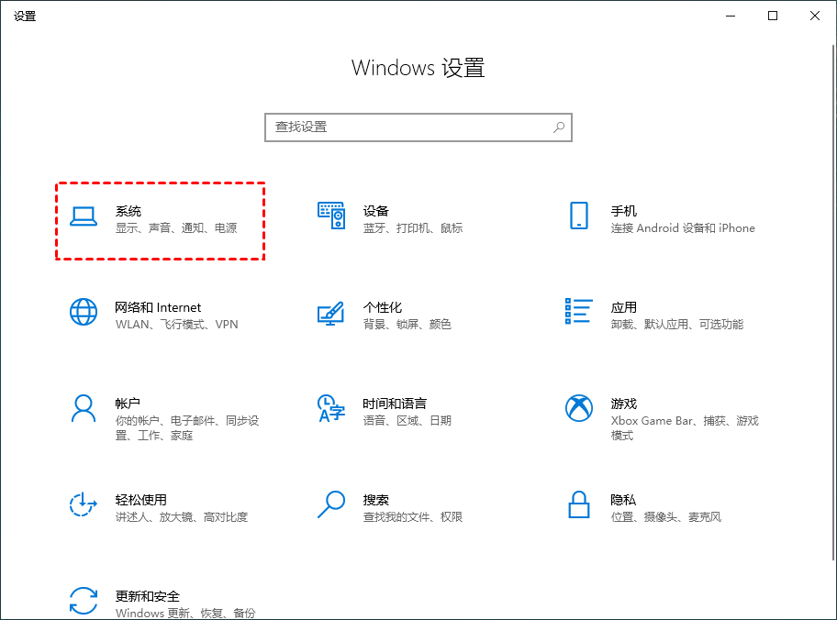Click the text Windows 更新、恢复、备份
This screenshot has height=620, width=837.
[185, 613]
